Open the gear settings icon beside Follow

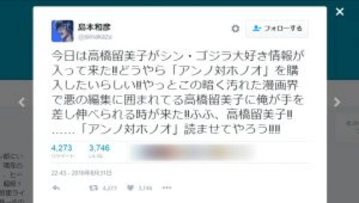(235, 29)
